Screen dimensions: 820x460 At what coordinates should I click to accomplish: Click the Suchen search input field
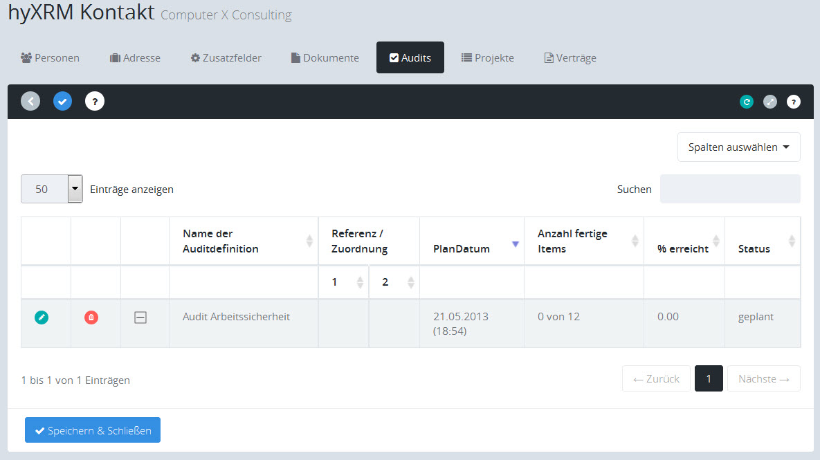pyautogui.click(x=730, y=189)
